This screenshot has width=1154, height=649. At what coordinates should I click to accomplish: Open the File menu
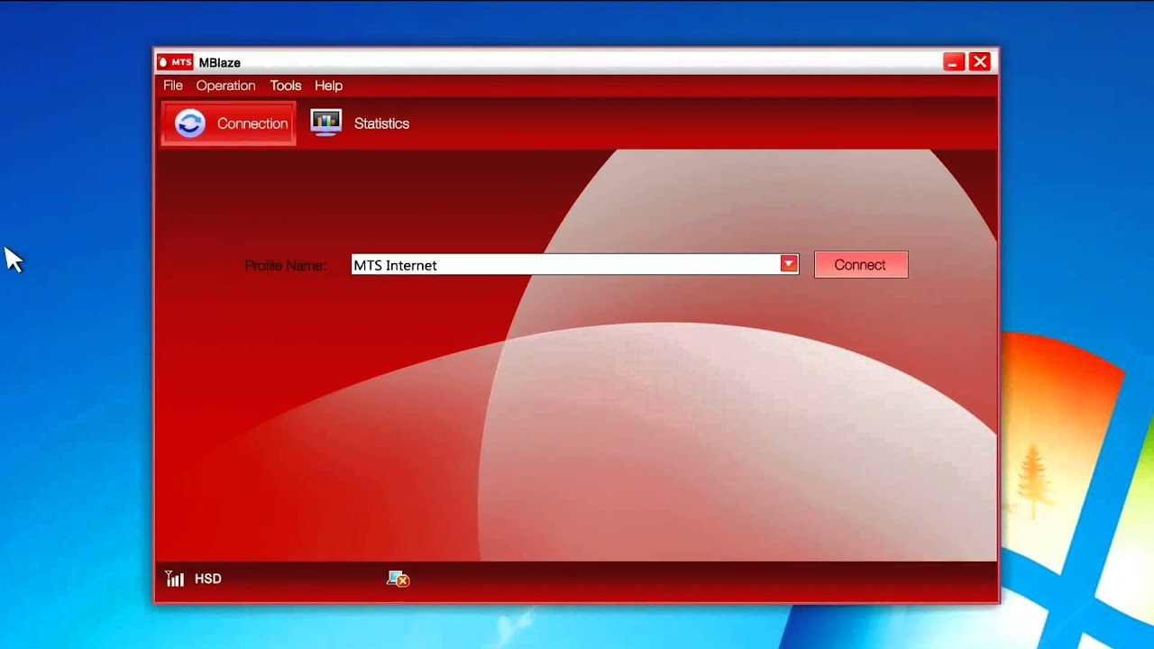tap(172, 86)
